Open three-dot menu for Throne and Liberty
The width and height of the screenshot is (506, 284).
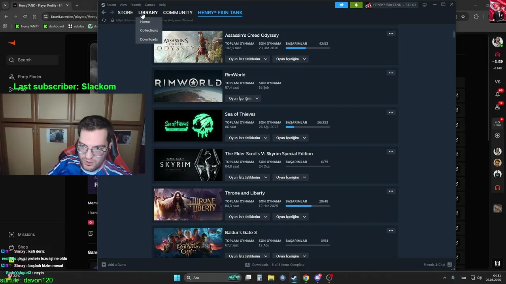pos(391,191)
